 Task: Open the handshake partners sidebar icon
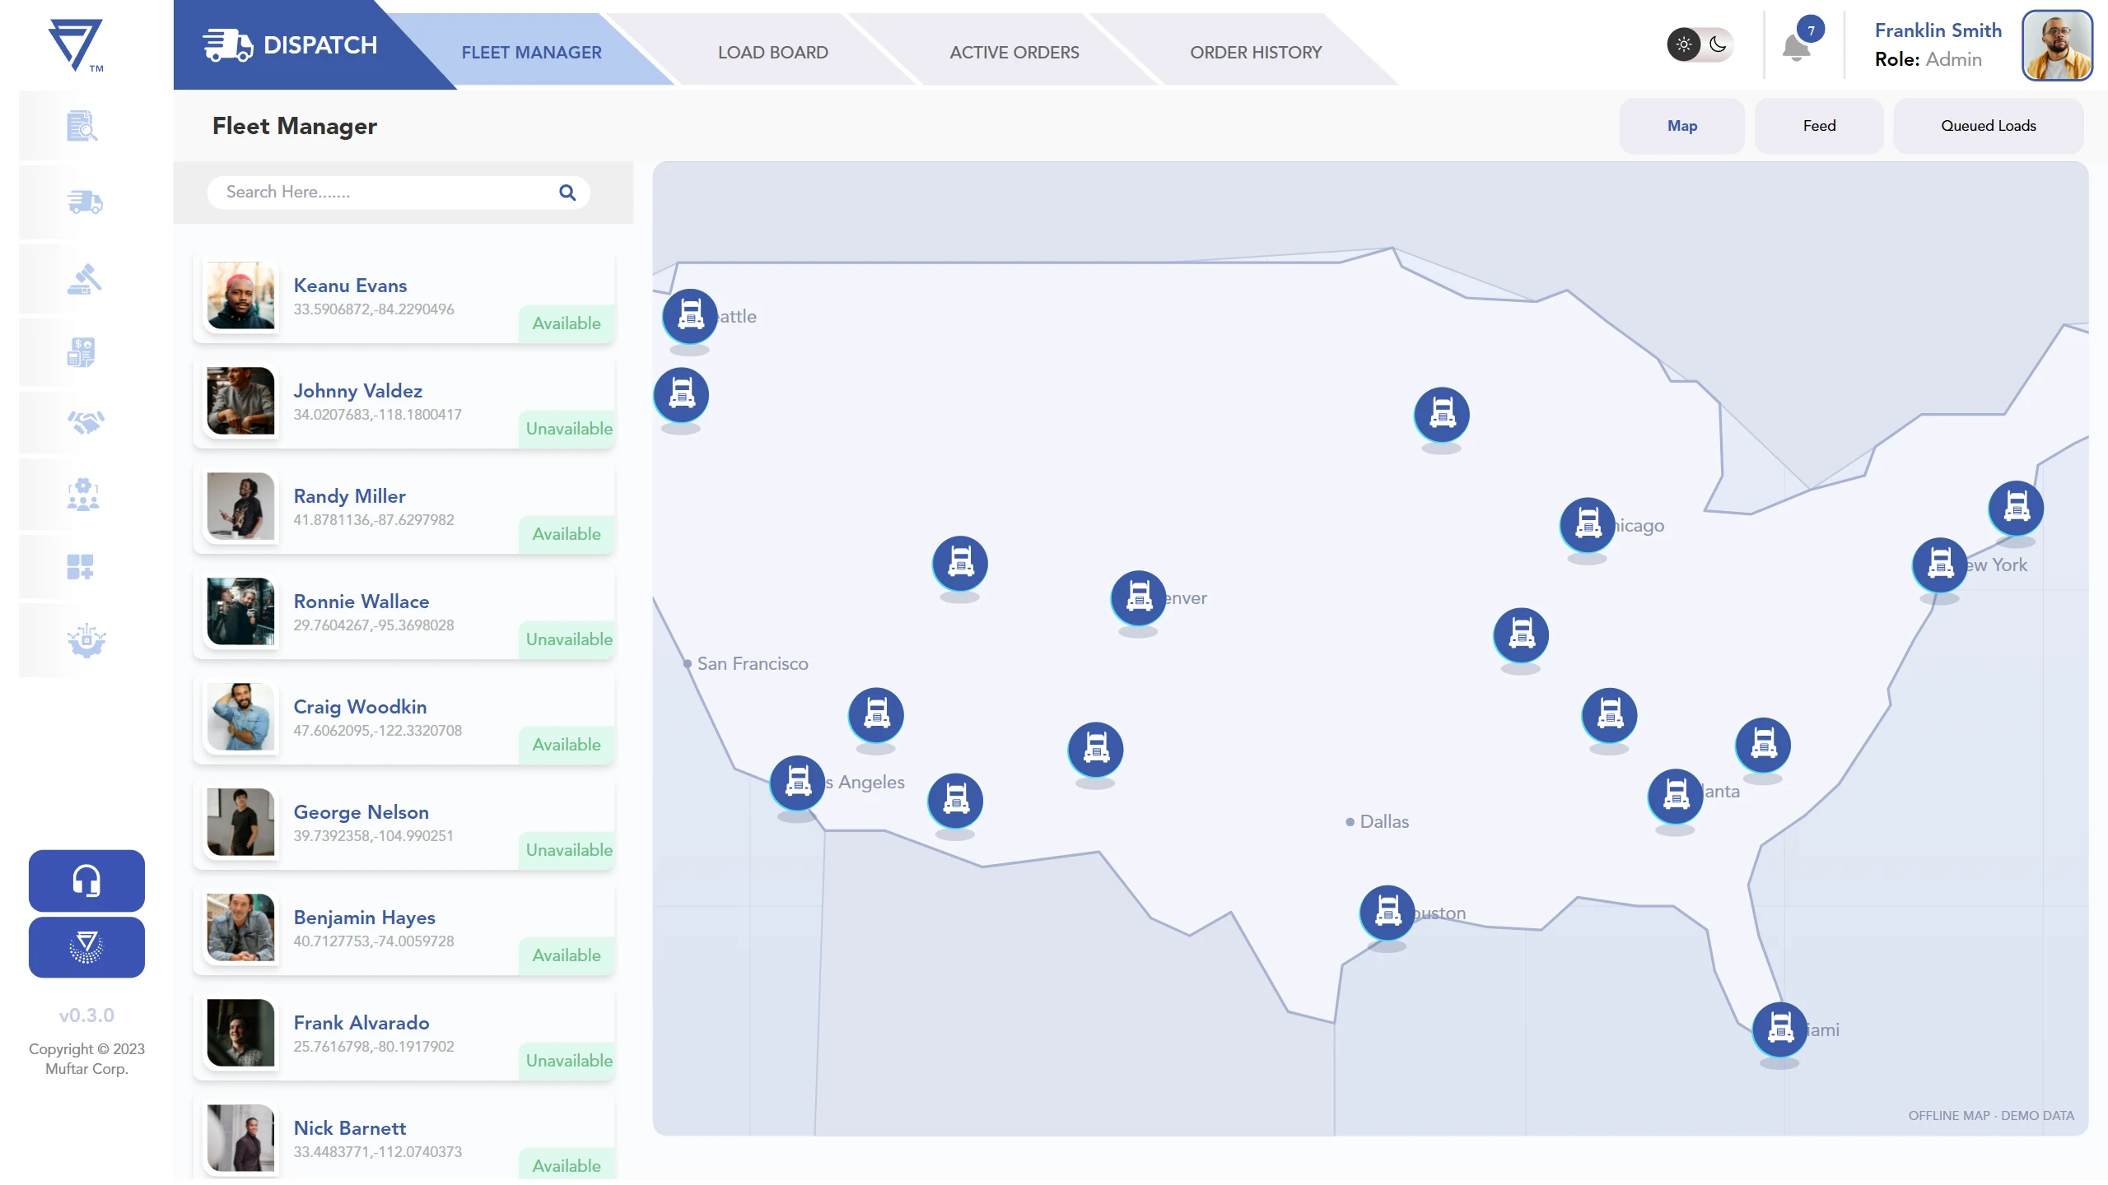click(x=86, y=422)
